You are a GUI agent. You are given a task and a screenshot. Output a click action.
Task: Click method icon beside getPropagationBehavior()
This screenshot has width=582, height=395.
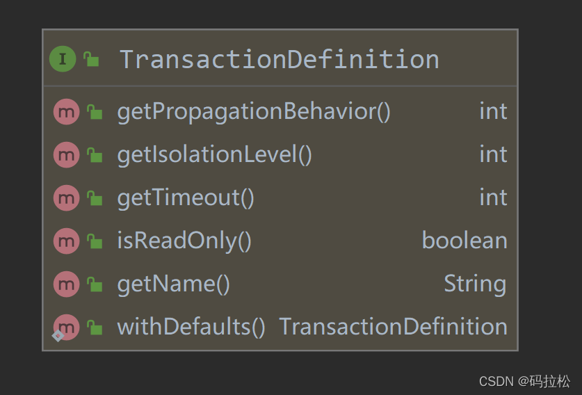point(67,111)
